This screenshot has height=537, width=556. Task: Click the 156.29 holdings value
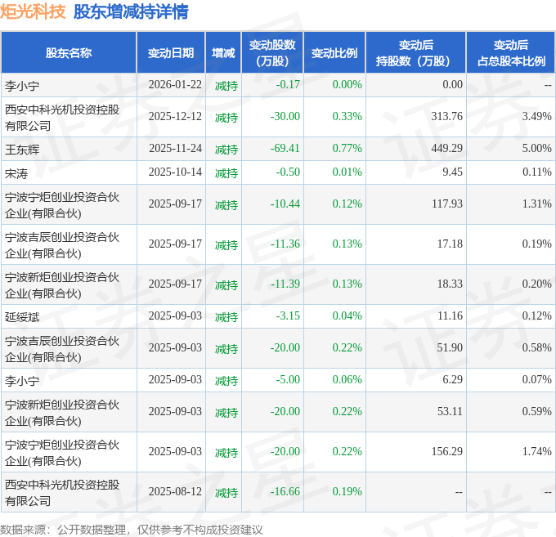click(x=446, y=451)
